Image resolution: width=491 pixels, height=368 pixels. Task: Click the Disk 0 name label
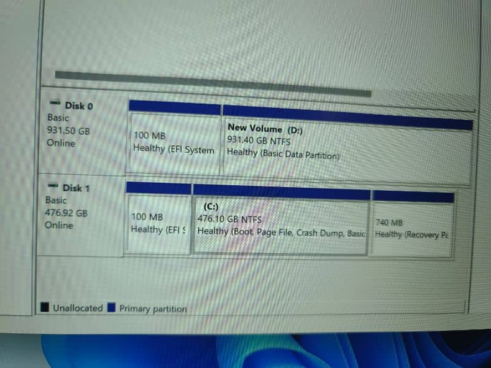(78, 105)
